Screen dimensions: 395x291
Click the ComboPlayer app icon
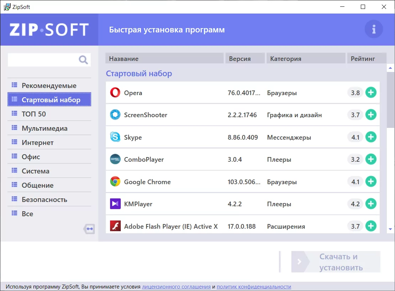click(x=115, y=159)
